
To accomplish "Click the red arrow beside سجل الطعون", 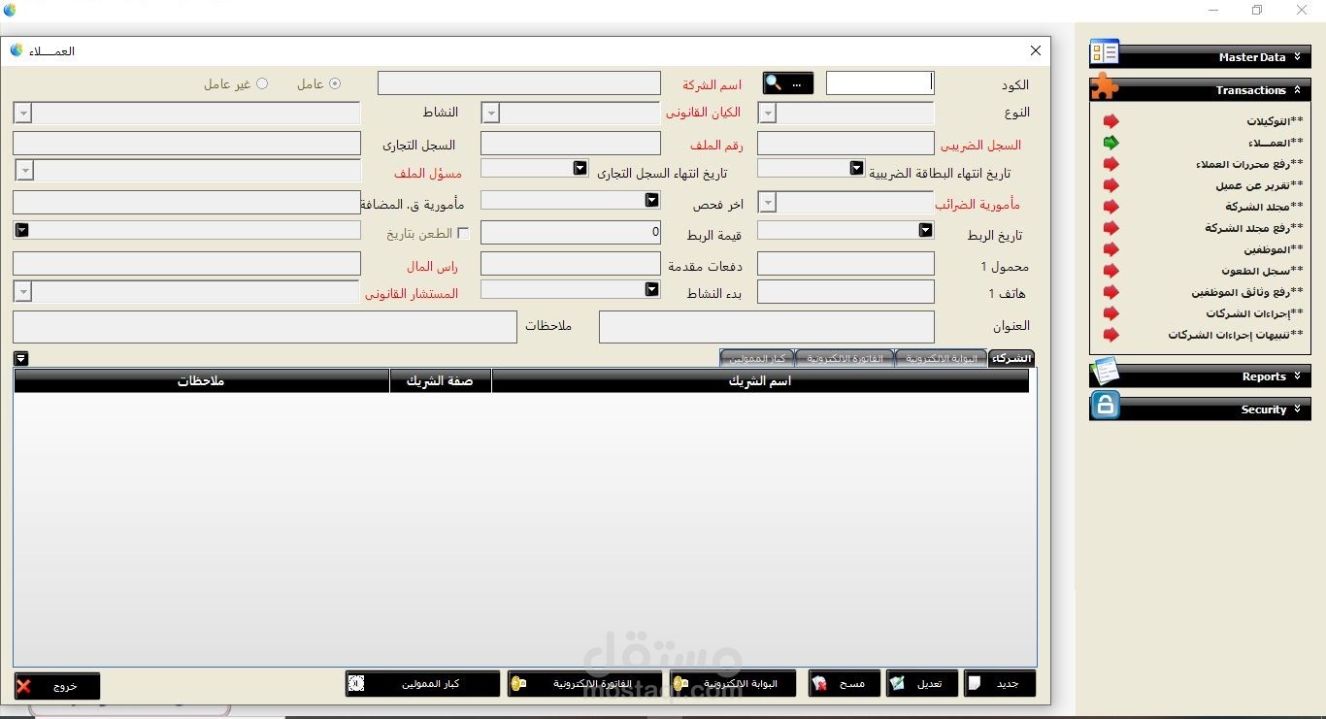I will click(x=1112, y=271).
